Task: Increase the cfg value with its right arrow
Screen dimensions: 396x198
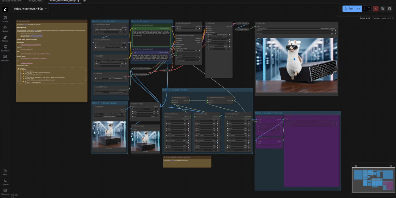Action: tap(230, 41)
